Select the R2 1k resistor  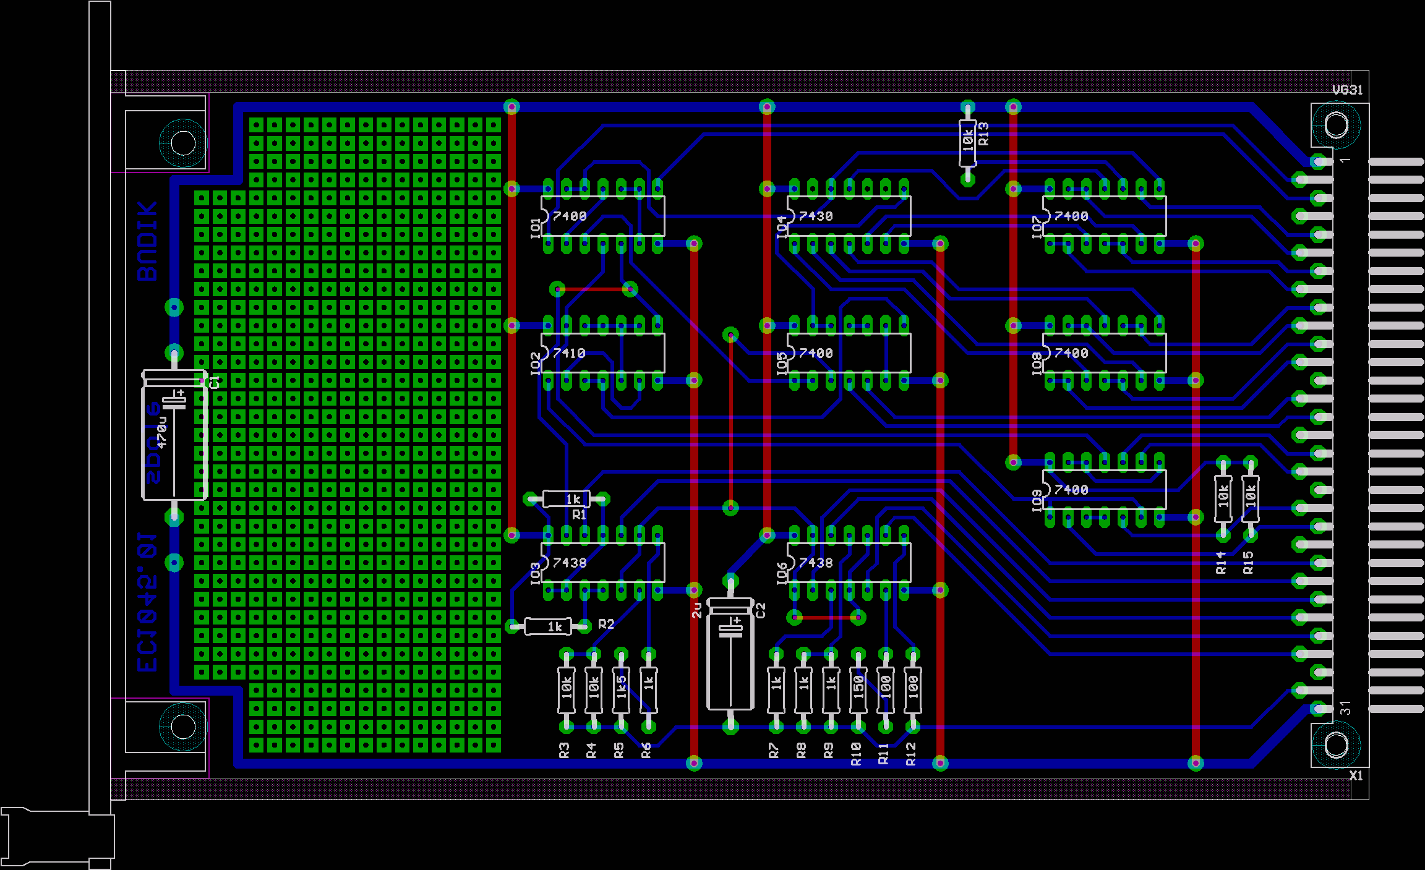pos(548,626)
